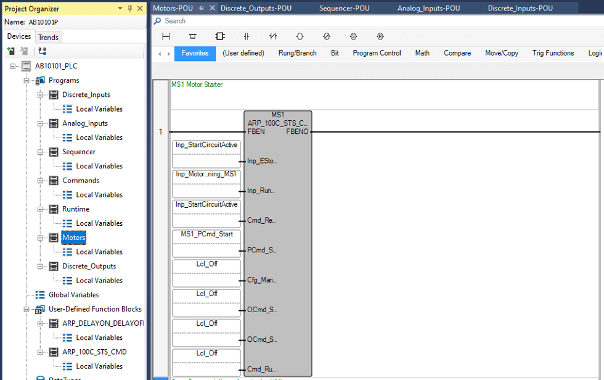
Task: Select the MS1 ARP_100C_STS_C function block
Action: coord(278,244)
